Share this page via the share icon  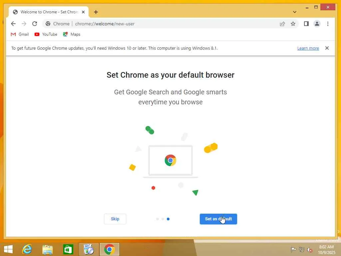282,24
